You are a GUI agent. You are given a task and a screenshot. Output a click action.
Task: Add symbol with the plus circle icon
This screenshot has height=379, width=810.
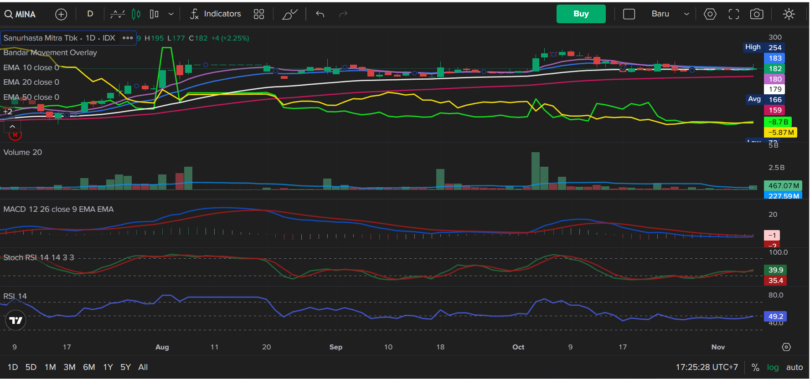61,14
